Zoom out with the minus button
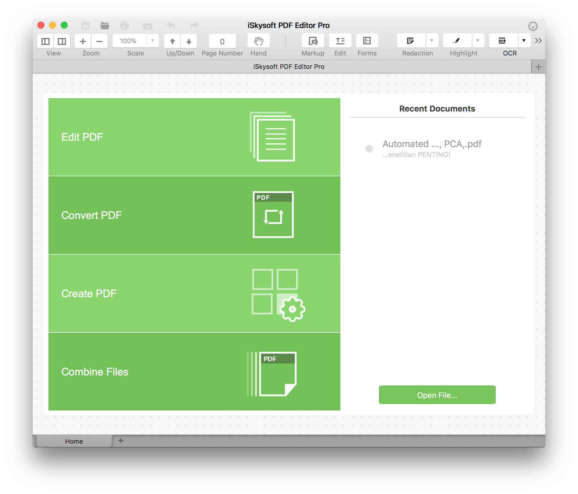Screen dimensions: 578x494 [x=99, y=41]
